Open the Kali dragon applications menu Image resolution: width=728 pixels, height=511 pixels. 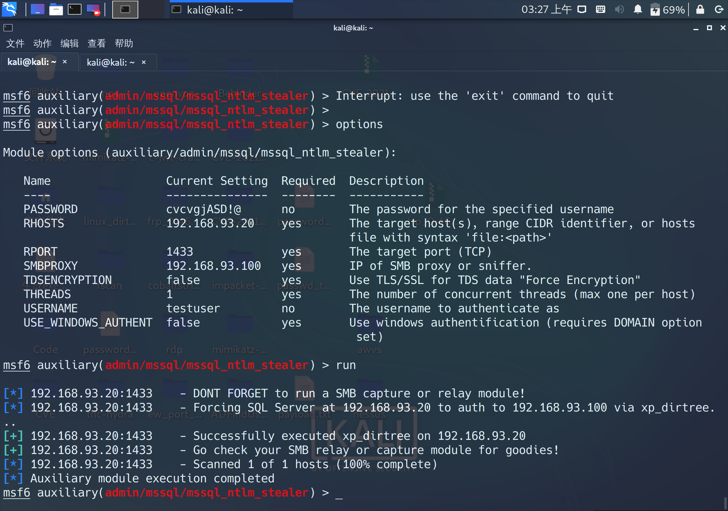tap(10, 9)
